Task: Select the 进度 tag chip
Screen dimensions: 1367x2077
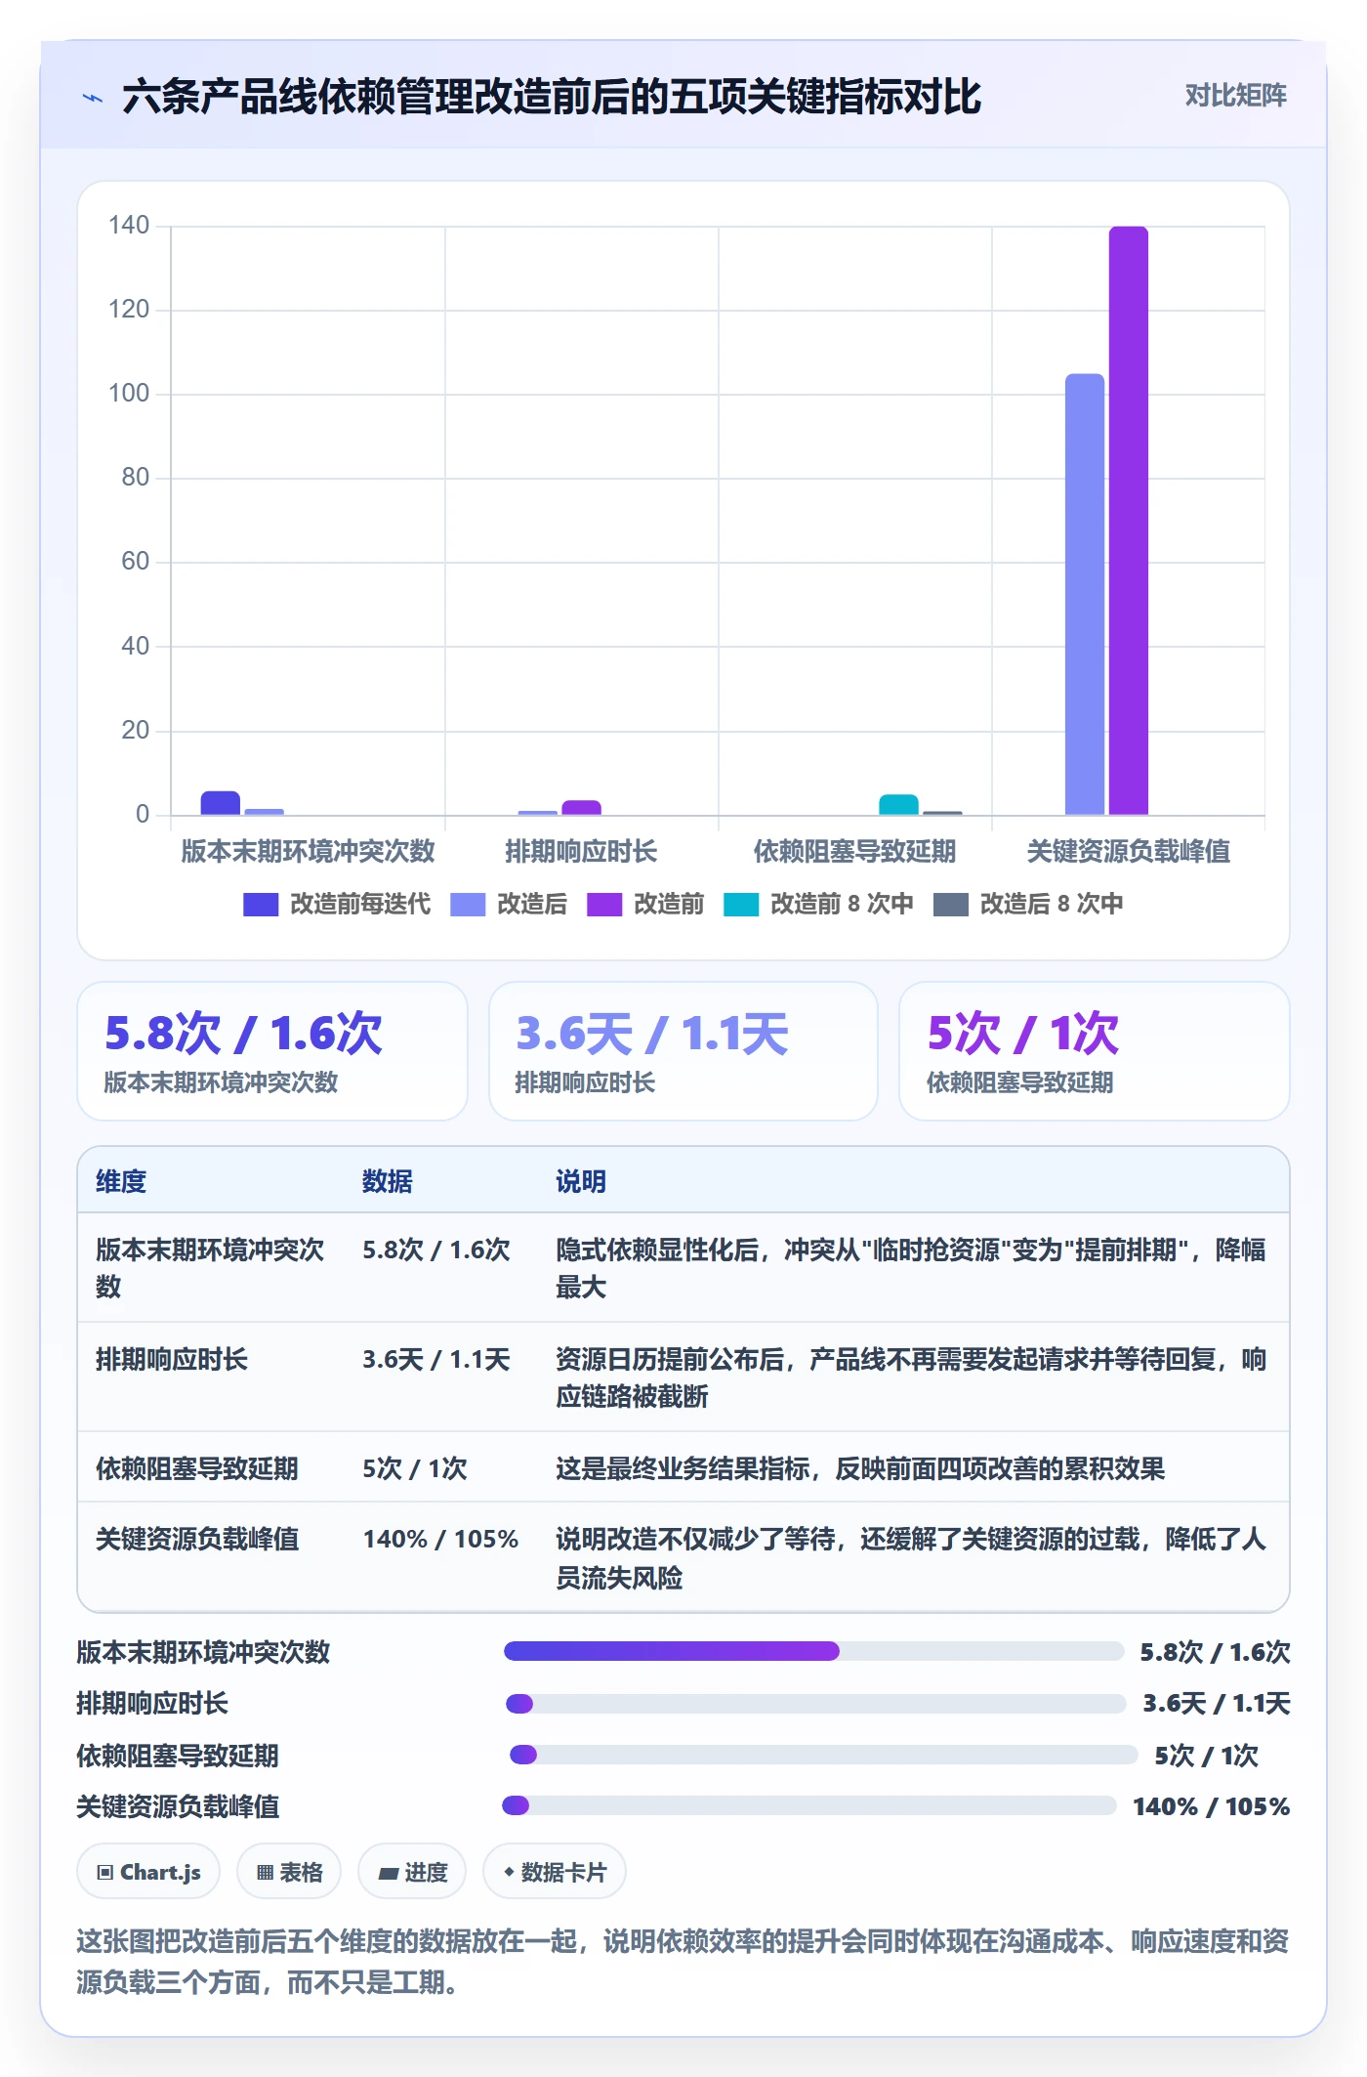Action: click(412, 1872)
